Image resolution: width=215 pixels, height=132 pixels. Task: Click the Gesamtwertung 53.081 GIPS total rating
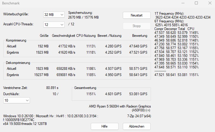138,94
